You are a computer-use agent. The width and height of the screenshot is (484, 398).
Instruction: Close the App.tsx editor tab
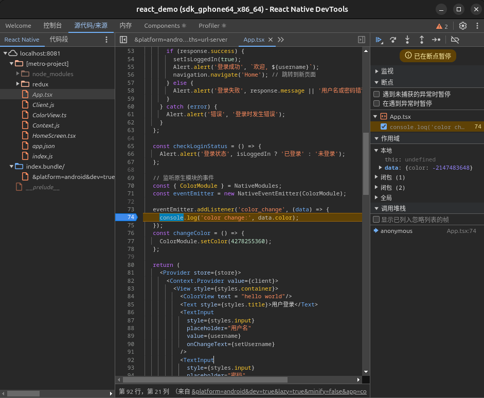(271, 40)
